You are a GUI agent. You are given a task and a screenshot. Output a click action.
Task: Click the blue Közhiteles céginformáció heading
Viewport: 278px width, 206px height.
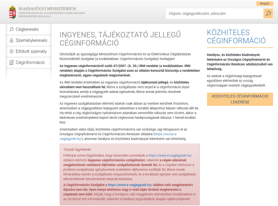236,37
